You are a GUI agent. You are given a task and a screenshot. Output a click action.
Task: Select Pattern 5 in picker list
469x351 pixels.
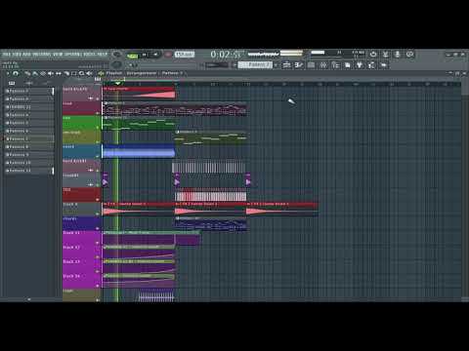(x=28, y=123)
